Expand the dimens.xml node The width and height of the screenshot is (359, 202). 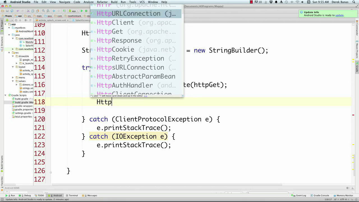[x=17, y=85]
